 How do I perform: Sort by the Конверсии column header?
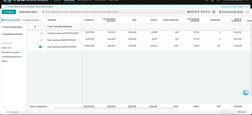pyautogui.click(x=215, y=20)
